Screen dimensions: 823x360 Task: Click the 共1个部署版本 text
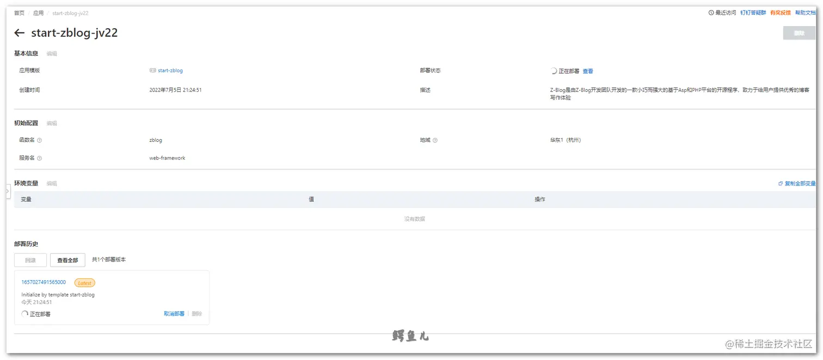(109, 260)
